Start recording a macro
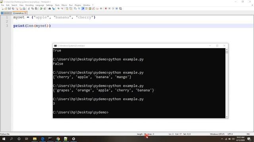The height and width of the screenshot is (142, 254). [x=106, y=9]
